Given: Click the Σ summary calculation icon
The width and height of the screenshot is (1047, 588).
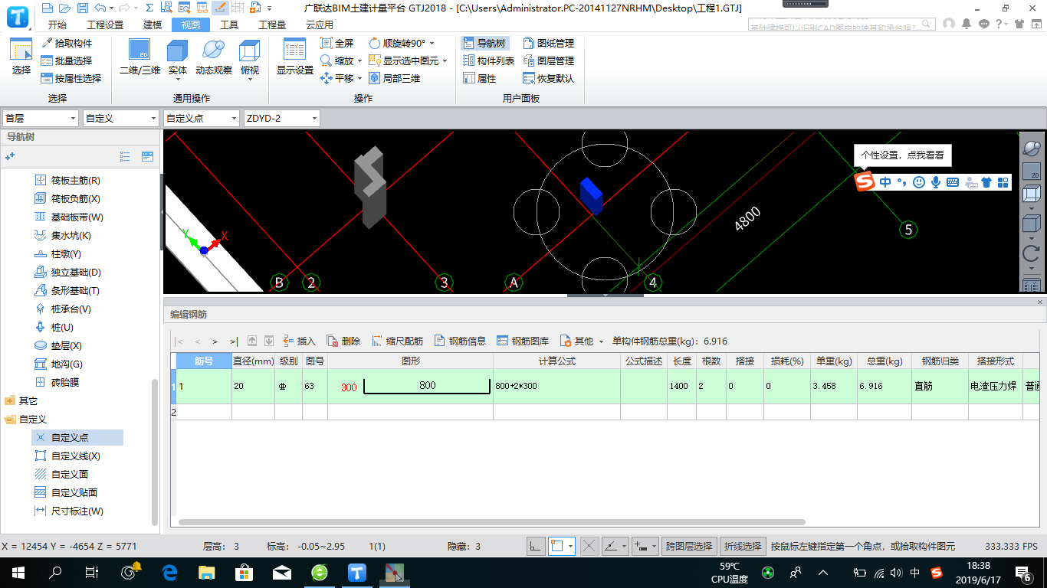Looking at the screenshot, I should 149,8.
